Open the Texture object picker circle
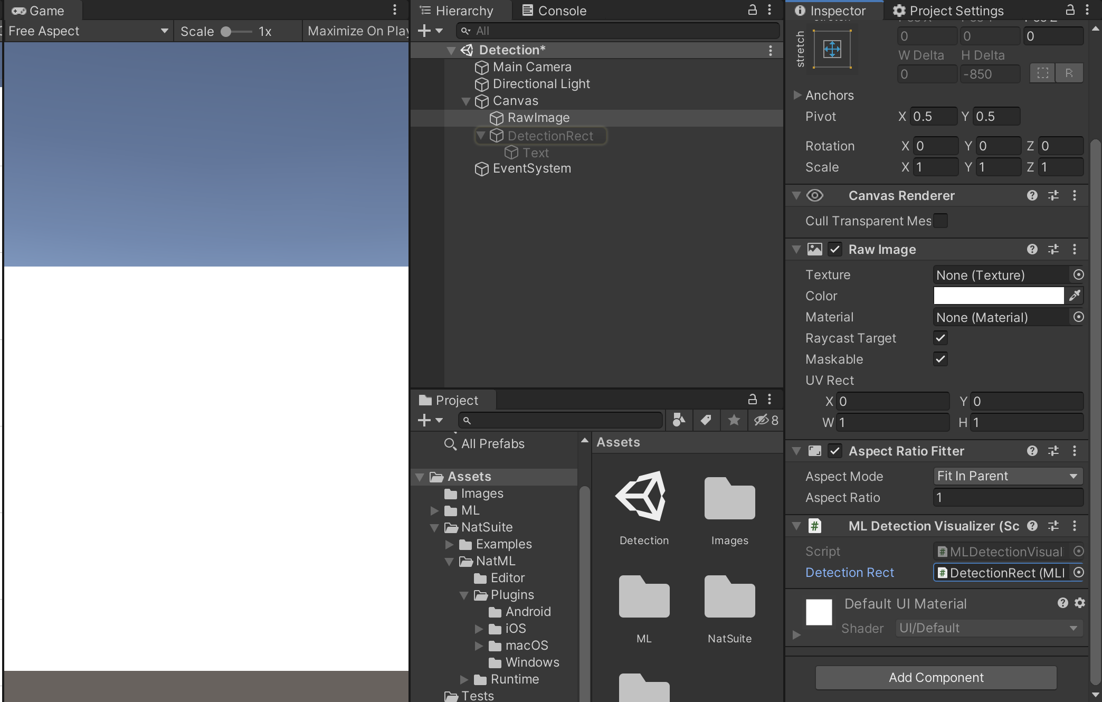The width and height of the screenshot is (1102, 702). point(1078,274)
